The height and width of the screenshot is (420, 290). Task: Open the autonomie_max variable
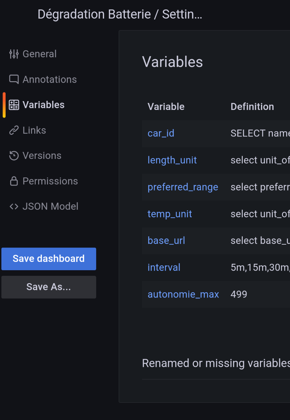(183, 294)
